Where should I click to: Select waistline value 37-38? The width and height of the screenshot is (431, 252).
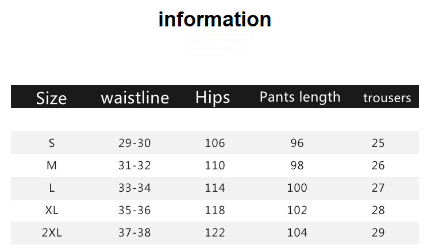click(134, 232)
